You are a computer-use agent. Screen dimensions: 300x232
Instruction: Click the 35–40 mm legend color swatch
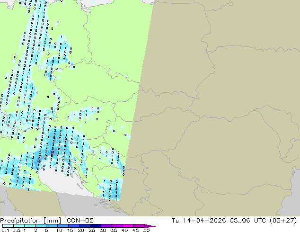(117, 226)
